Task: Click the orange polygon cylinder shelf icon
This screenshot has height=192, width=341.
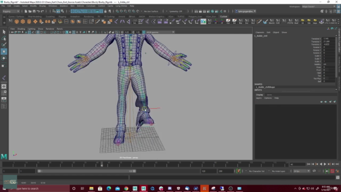Action: pos(29,21)
